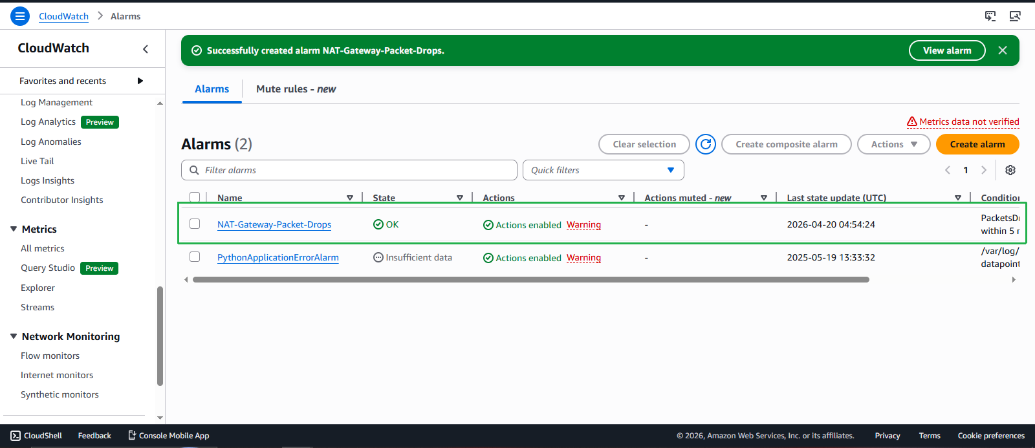The height and width of the screenshot is (448, 1035).
Task: Click the Console Mobile App phone icon
Action: point(132,435)
